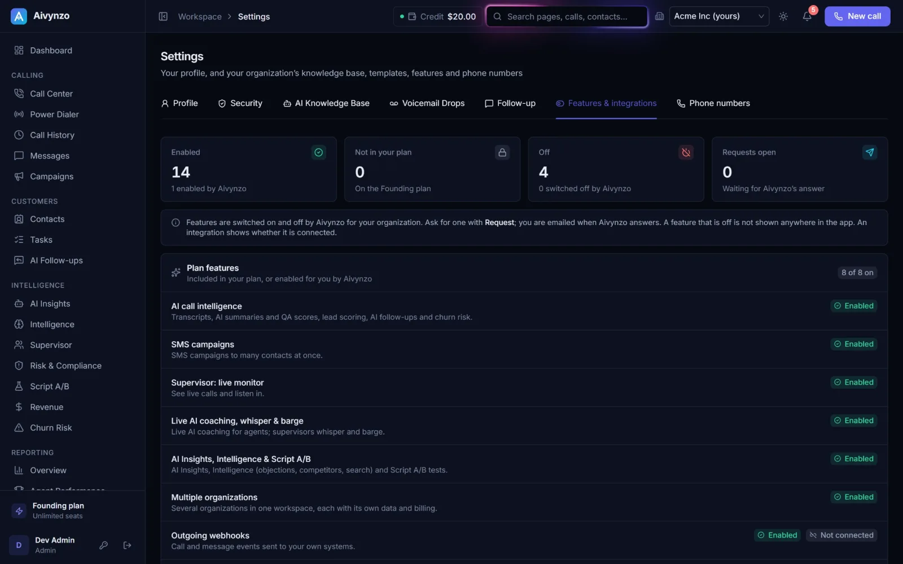903x564 pixels.
Task: Open Call History
Action: (72, 135)
